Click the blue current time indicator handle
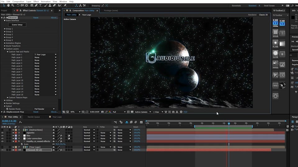The height and width of the screenshot is (167, 298). point(229,123)
